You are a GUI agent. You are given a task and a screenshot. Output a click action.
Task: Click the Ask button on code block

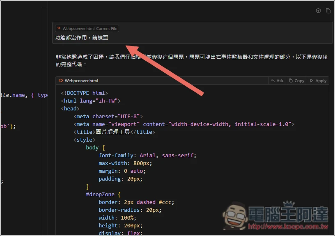(277, 81)
